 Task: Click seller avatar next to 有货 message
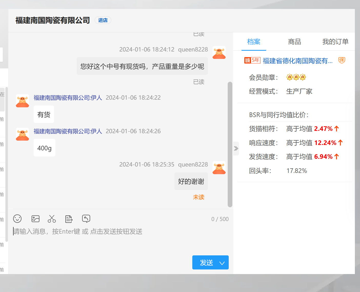point(23,101)
